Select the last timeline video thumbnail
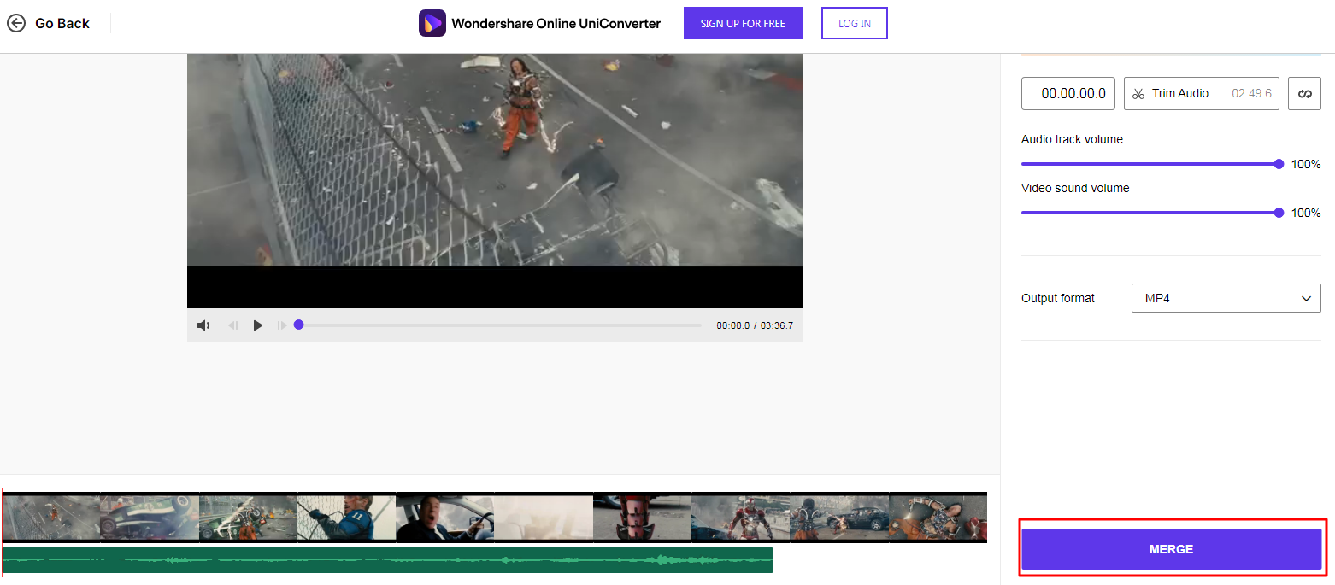The width and height of the screenshot is (1335, 585). (x=938, y=518)
